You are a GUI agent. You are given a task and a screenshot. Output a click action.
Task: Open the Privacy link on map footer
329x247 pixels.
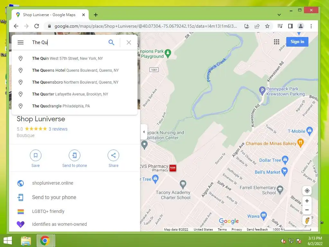pos(237,229)
